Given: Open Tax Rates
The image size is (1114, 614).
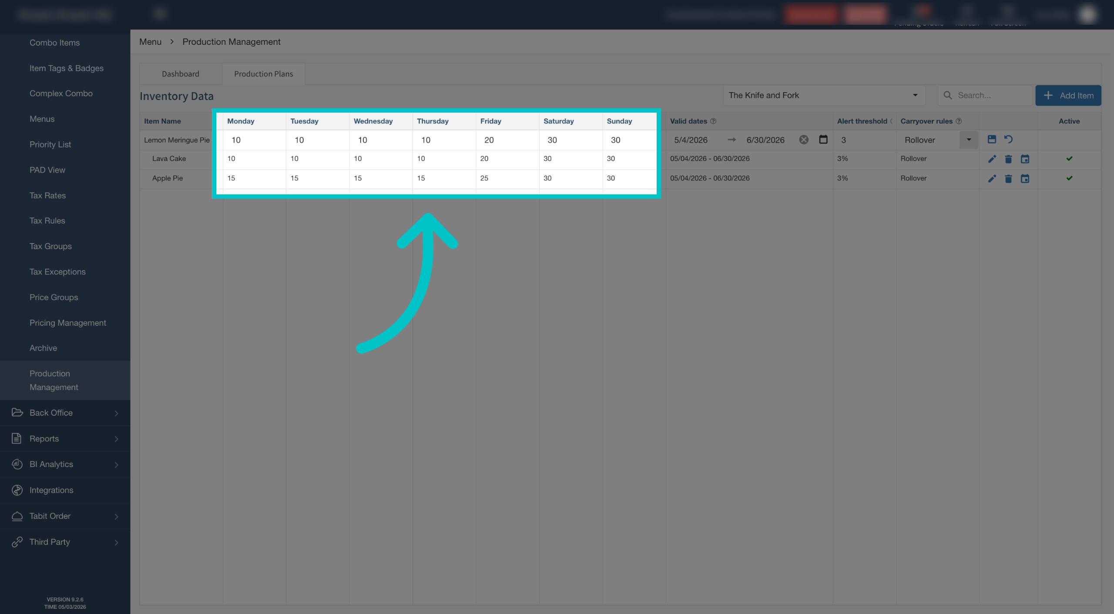Looking at the screenshot, I should pyautogui.click(x=48, y=195).
